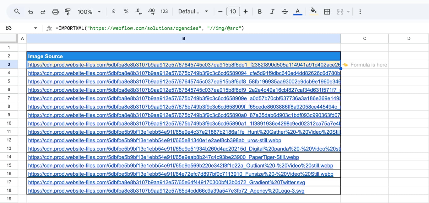Select row 2 header

coord(9,56)
